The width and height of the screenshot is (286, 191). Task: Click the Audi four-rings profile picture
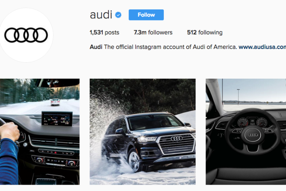click(x=26, y=35)
